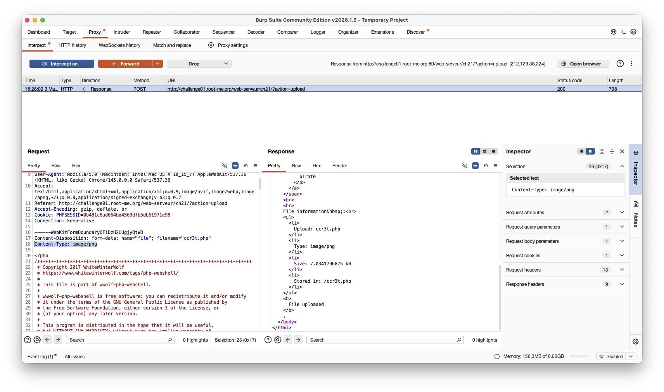Focus the Request panel search field
This screenshot has width=664, height=392.
tap(120, 340)
